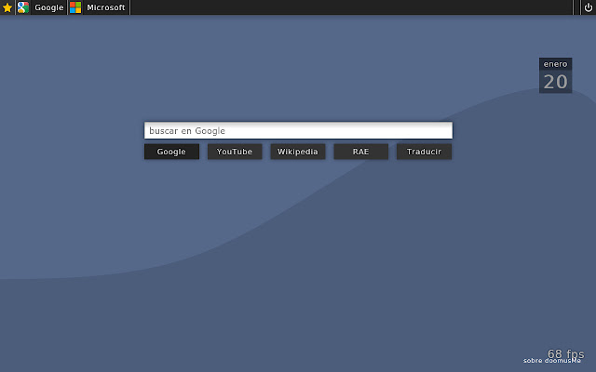
Task: Click the Google logo icon in top bar
Action: [23, 7]
